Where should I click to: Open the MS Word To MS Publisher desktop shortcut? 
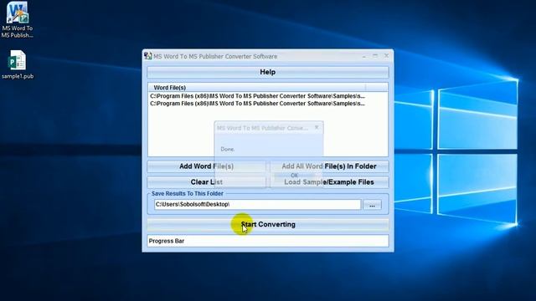coord(17,20)
